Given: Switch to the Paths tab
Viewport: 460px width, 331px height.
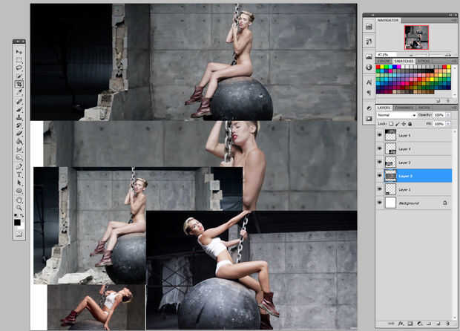Looking at the screenshot, I should pos(424,108).
